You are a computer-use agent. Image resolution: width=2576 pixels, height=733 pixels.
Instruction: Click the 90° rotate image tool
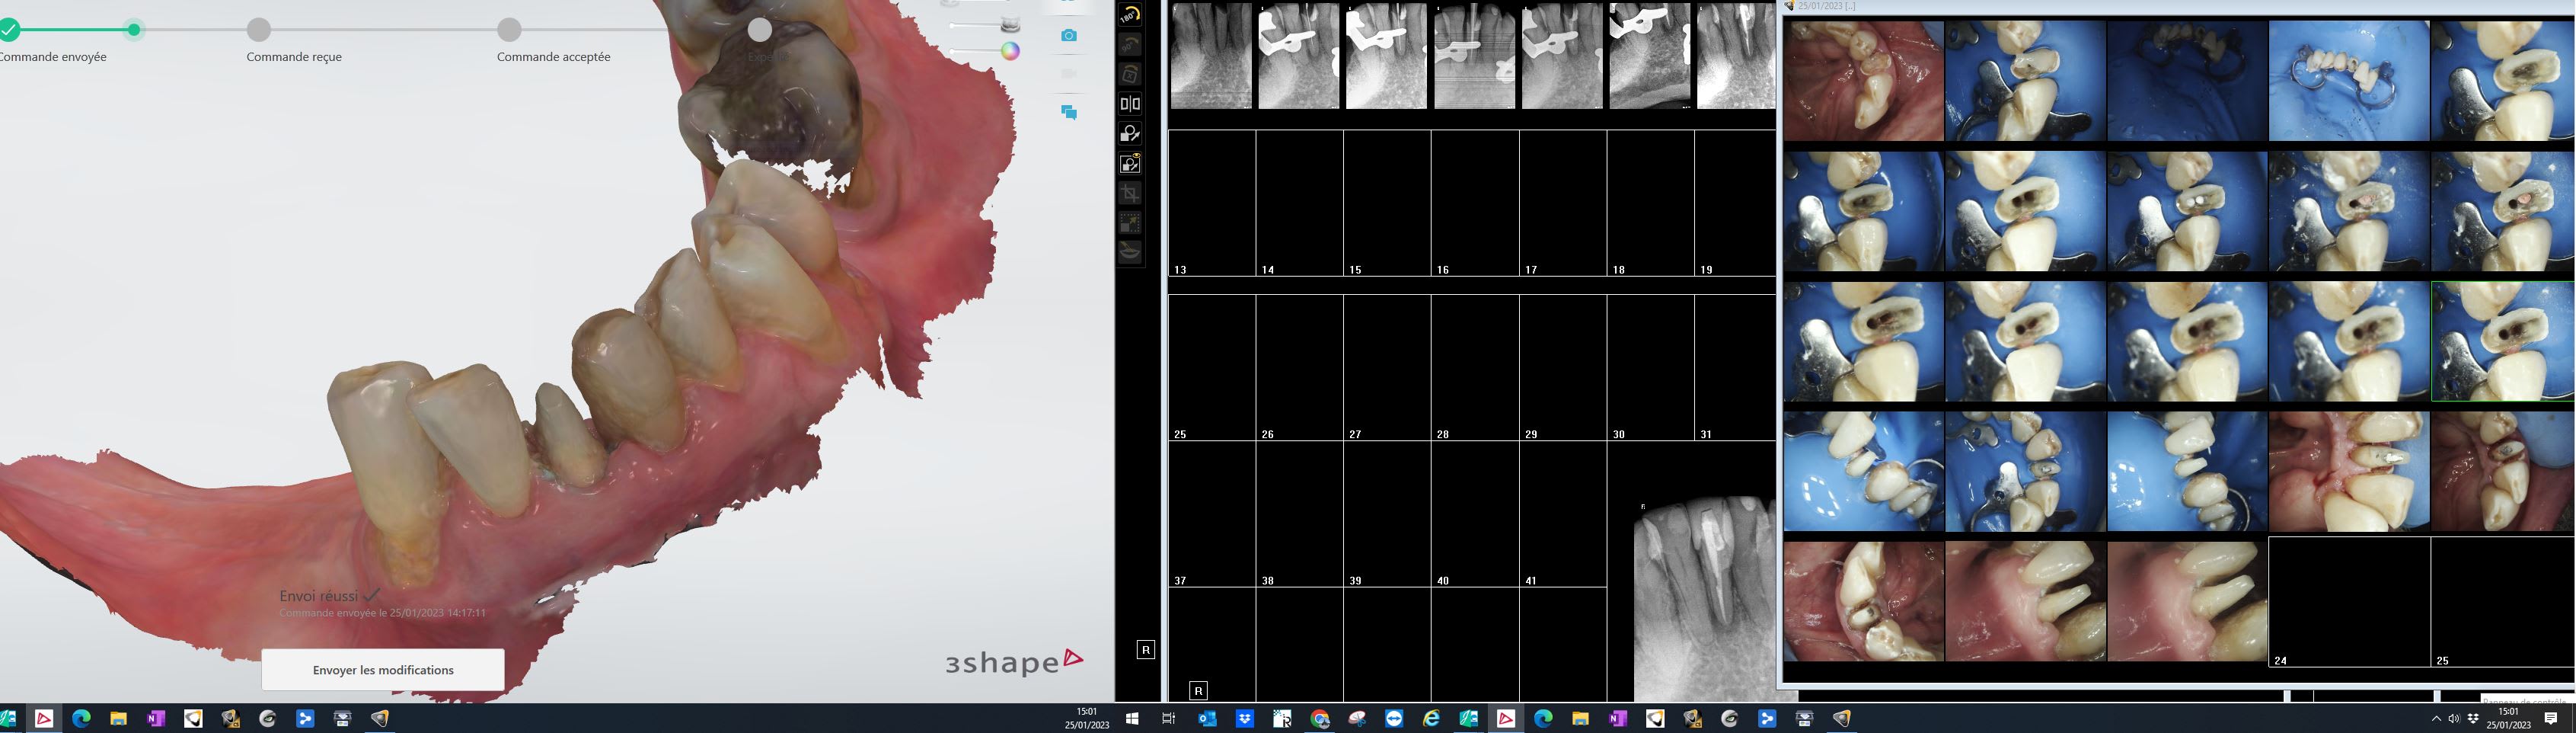point(1130,45)
